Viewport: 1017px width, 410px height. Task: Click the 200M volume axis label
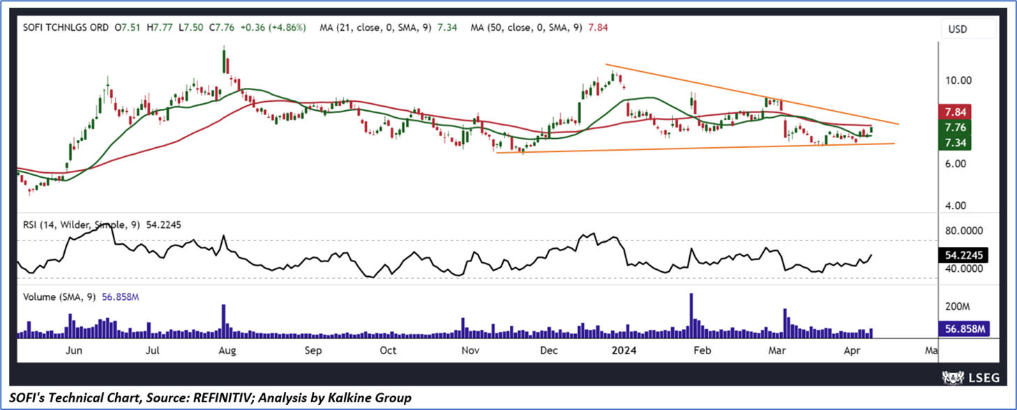pyautogui.click(x=958, y=307)
